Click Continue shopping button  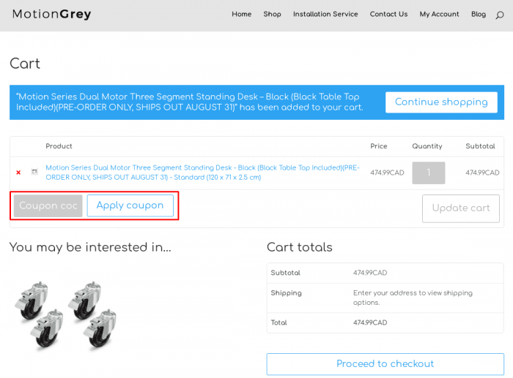[x=441, y=102]
